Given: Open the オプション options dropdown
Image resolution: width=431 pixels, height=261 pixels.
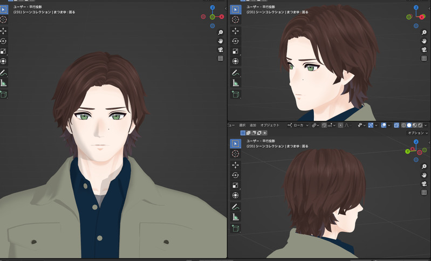Looking at the screenshot, I should tap(417, 133).
